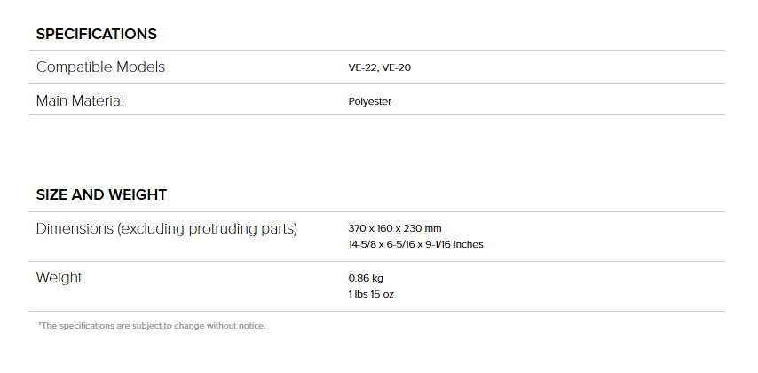Click the specifications subject to change footnote
Screen dimensions: 758x373
coord(152,326)
